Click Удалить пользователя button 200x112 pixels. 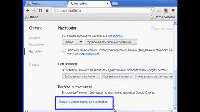(117, 77)
